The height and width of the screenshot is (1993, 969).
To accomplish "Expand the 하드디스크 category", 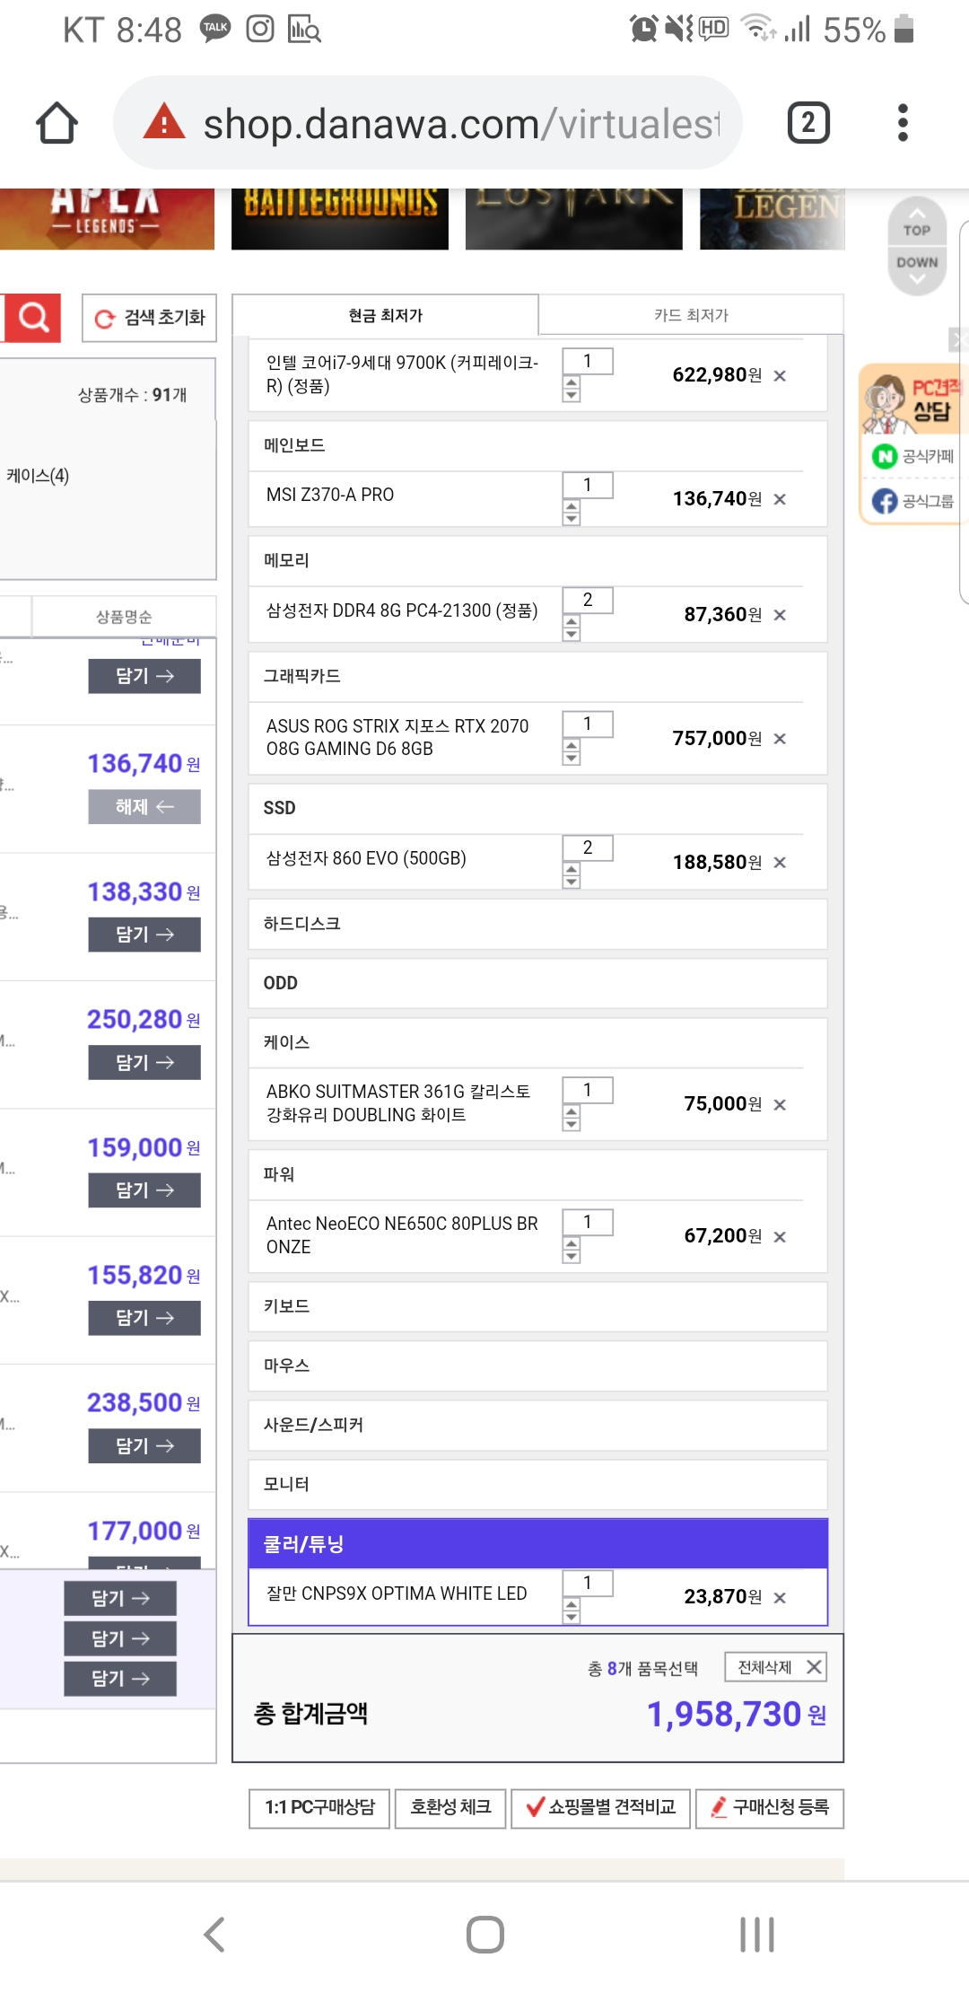I will tap(537, 924).
